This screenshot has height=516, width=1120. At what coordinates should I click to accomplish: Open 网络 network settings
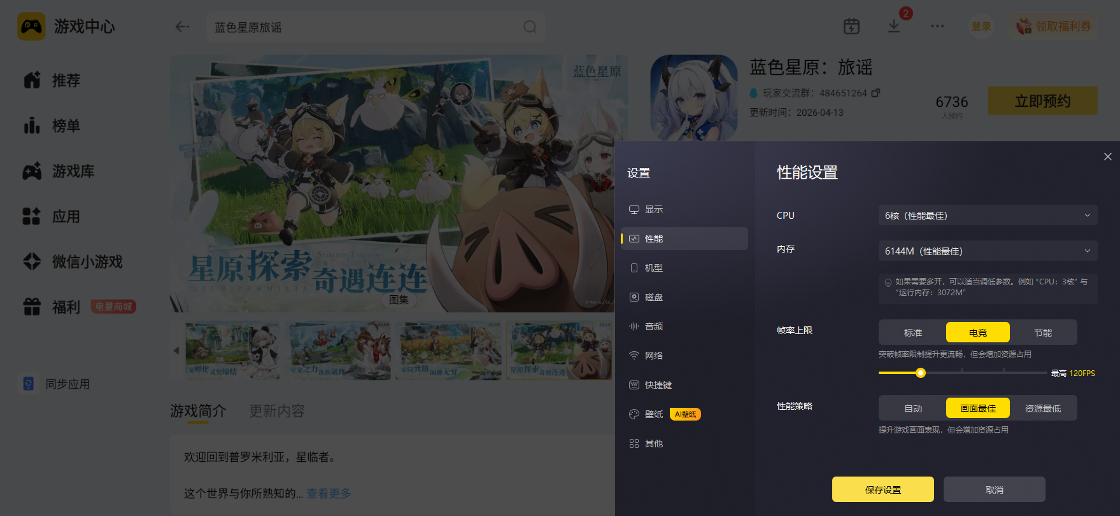click(684, 356)
